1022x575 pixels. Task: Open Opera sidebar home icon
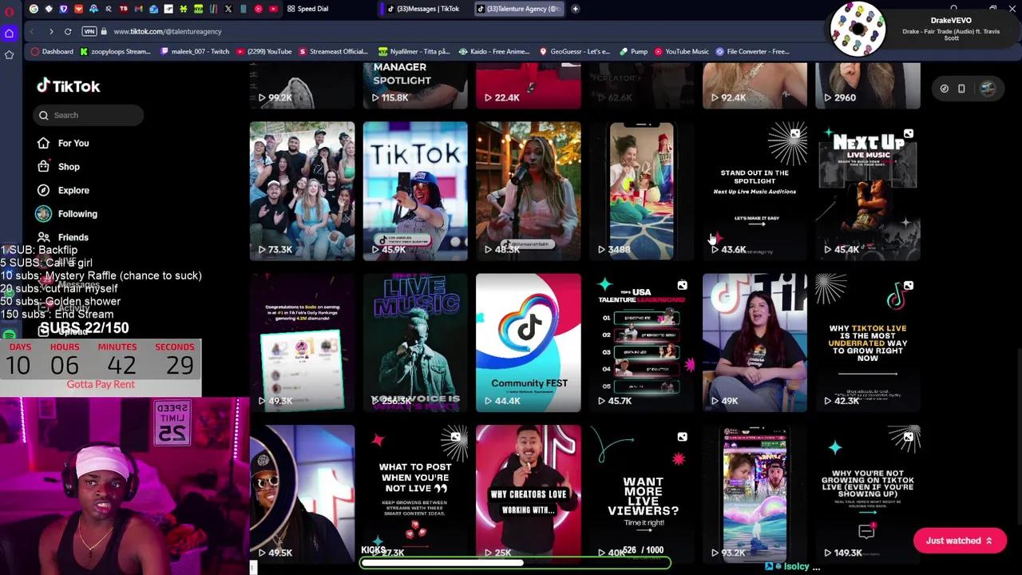click(x=10, y=33)
